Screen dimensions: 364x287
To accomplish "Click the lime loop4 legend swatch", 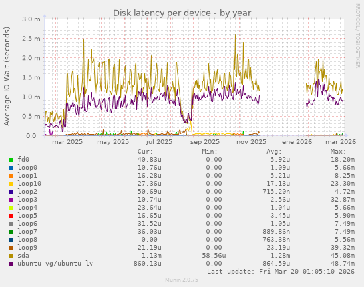I will tap(11, 208).
